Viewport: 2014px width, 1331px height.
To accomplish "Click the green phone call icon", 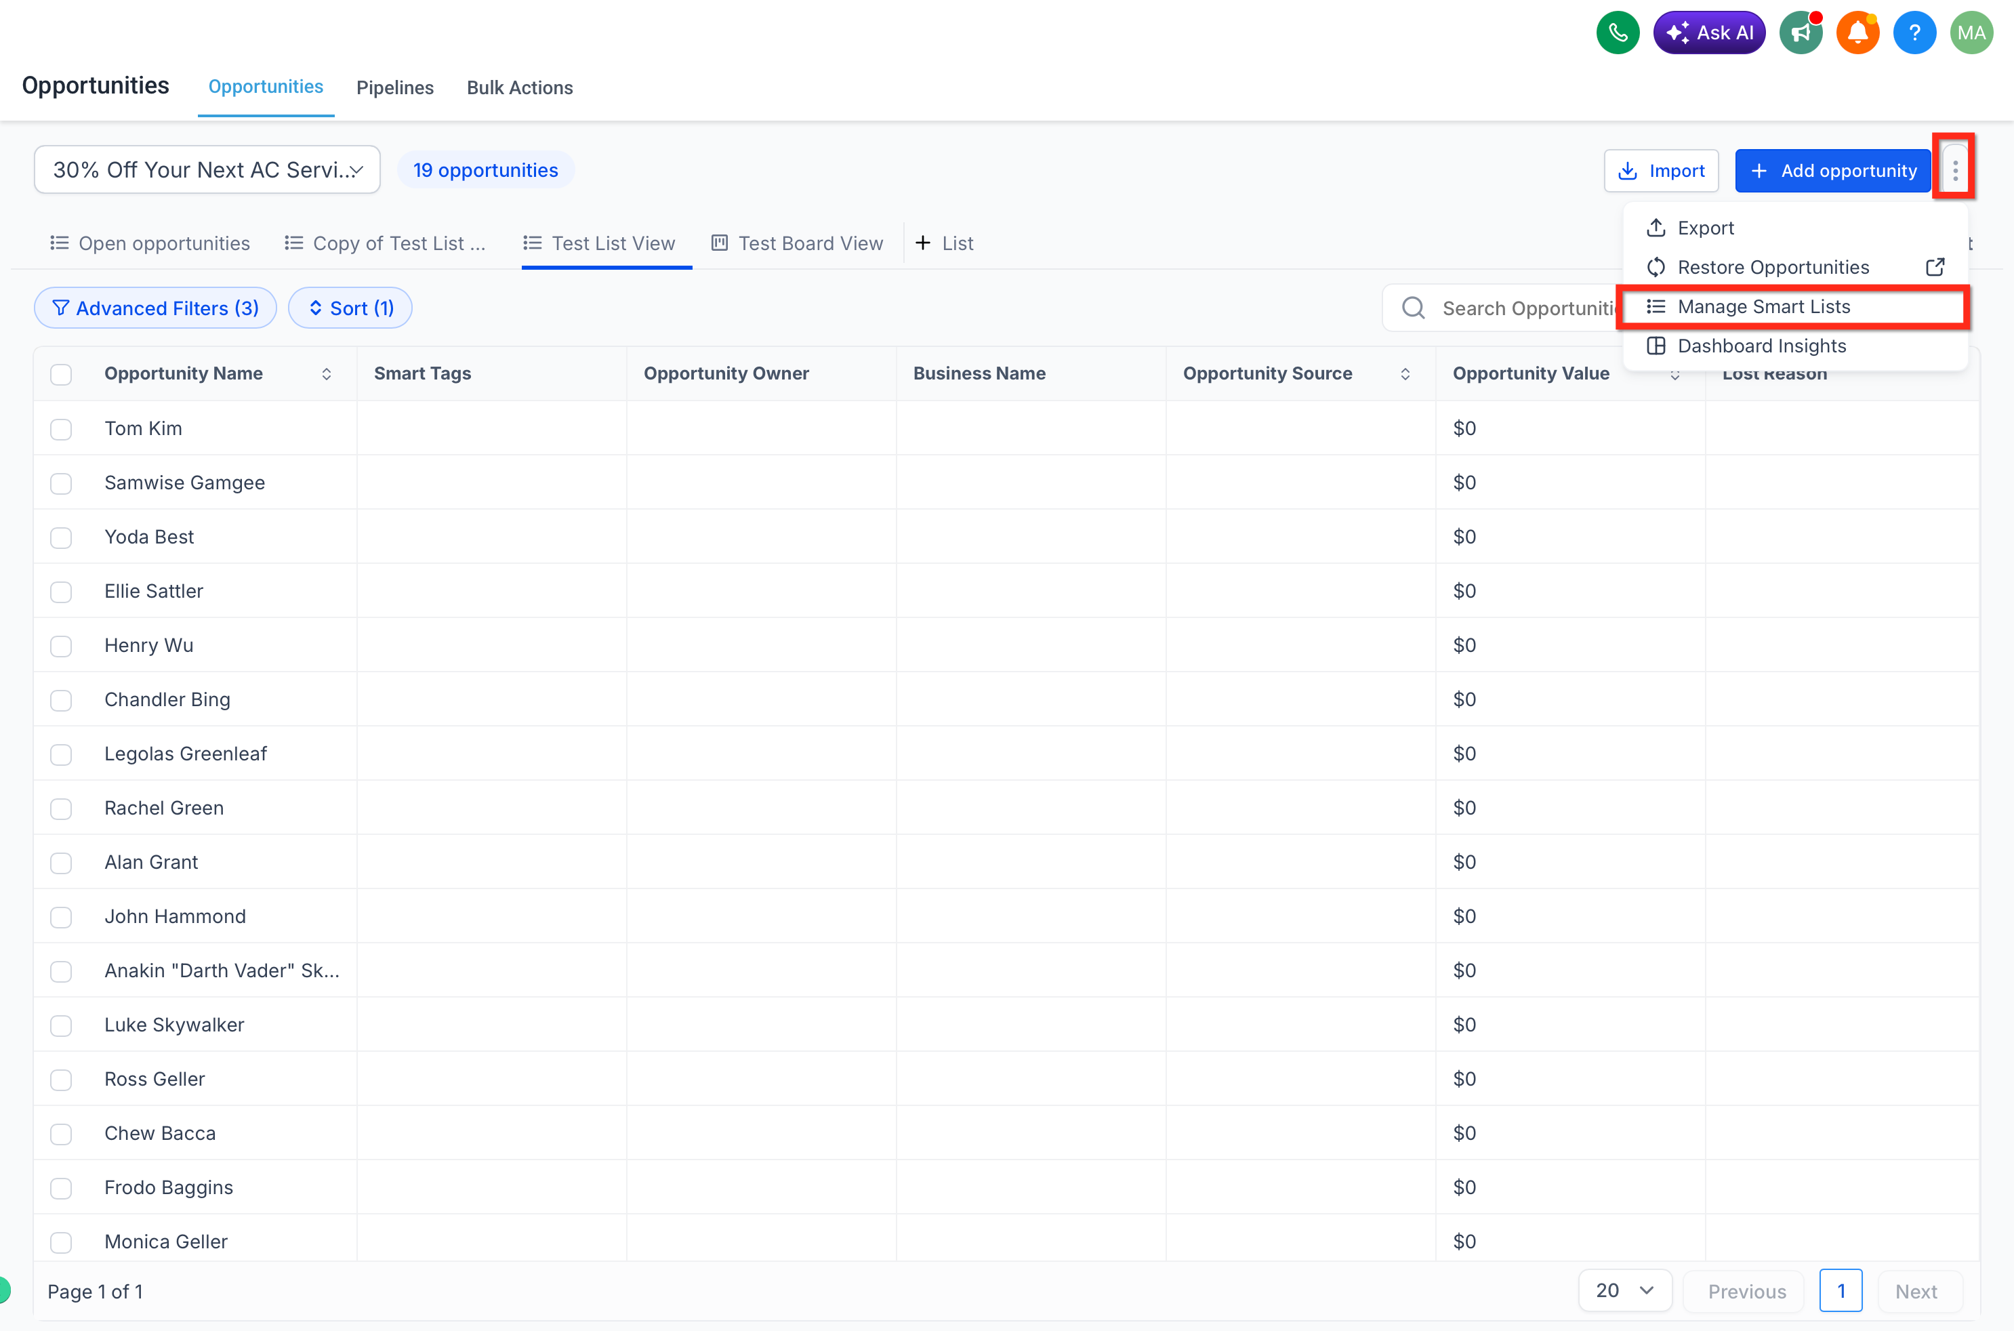I will 1618,33.
